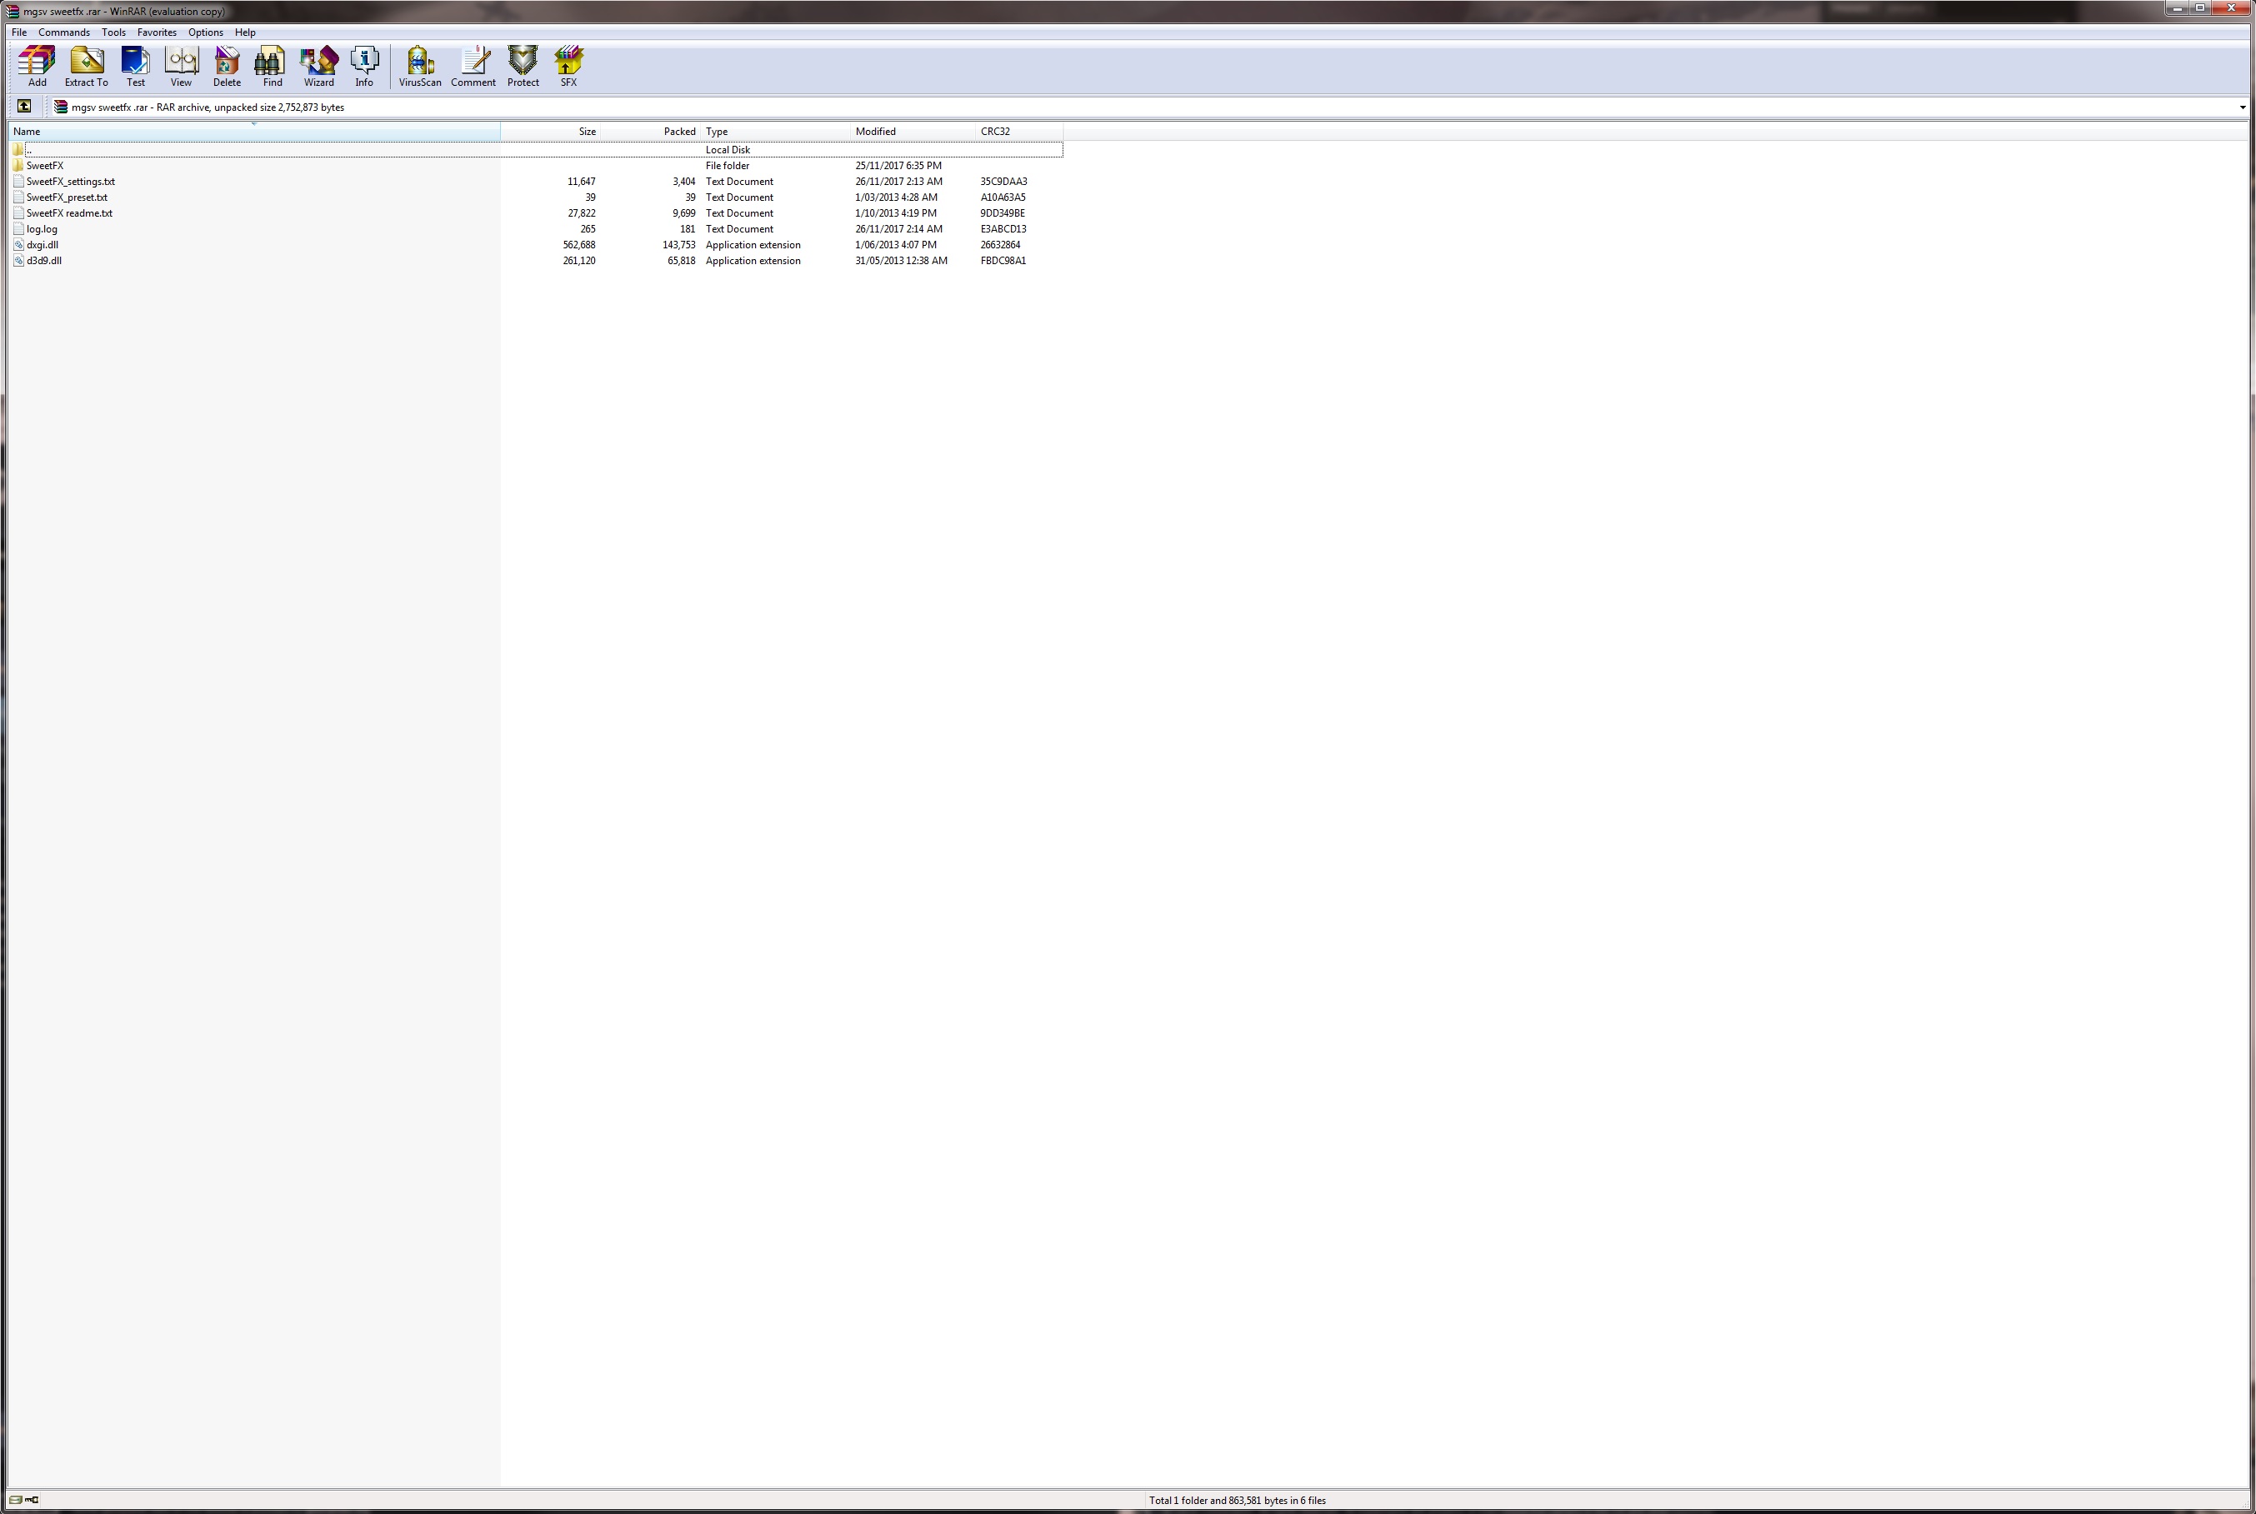The image size is (2256, 1514).
Task: Open the Favorites menu
Action: coord(157,32)
